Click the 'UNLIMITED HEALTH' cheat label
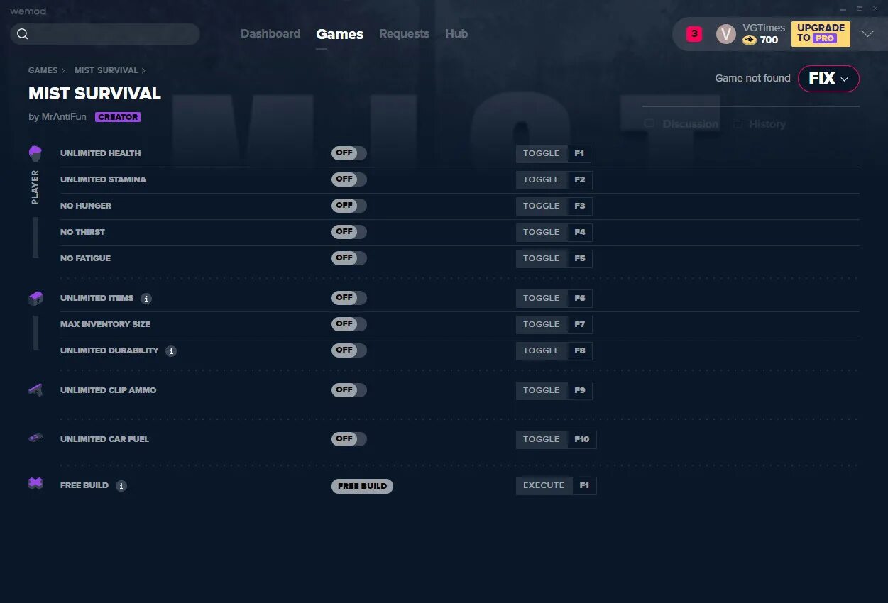The image size is (888, 603). point(100,153)
